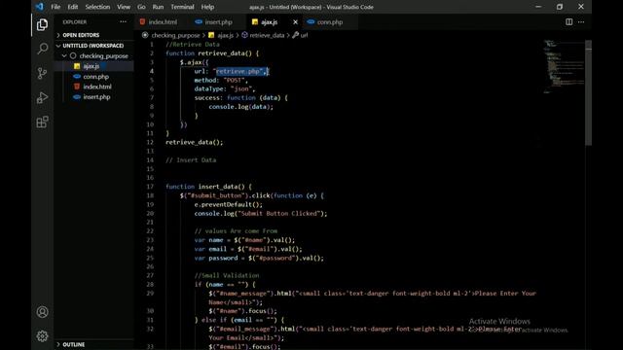The height and width of the screenshot is (350, 623).
Task: Open the Explorer view in activity bar
Action: tap(42, 24)
